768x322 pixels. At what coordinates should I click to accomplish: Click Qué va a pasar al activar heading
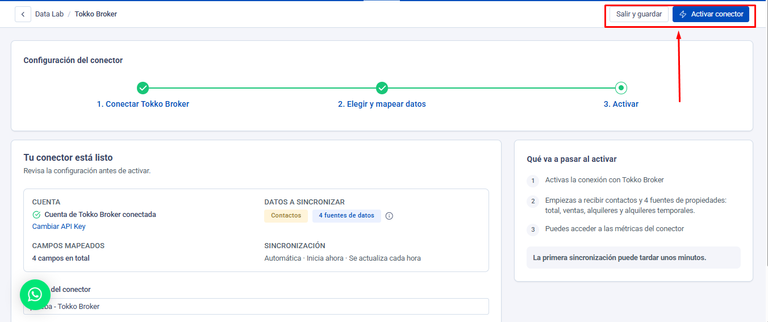click(x=572, y=160)
